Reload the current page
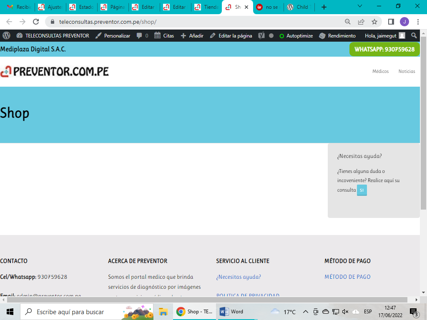This screenshot has height=320, width=427. point(36,22)
